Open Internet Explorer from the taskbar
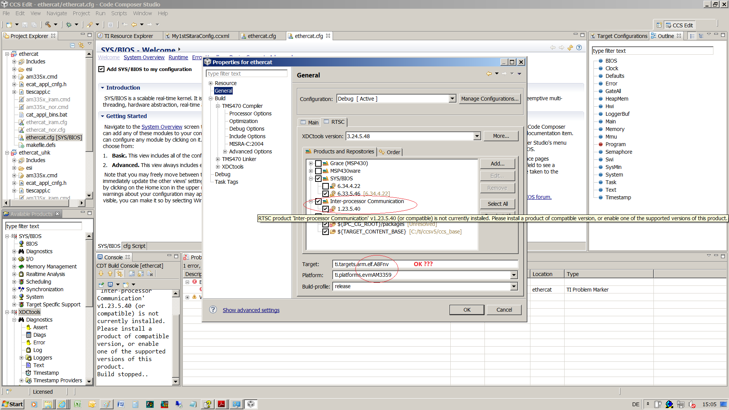The image size is (729, 410). click(x=62, y=404)
